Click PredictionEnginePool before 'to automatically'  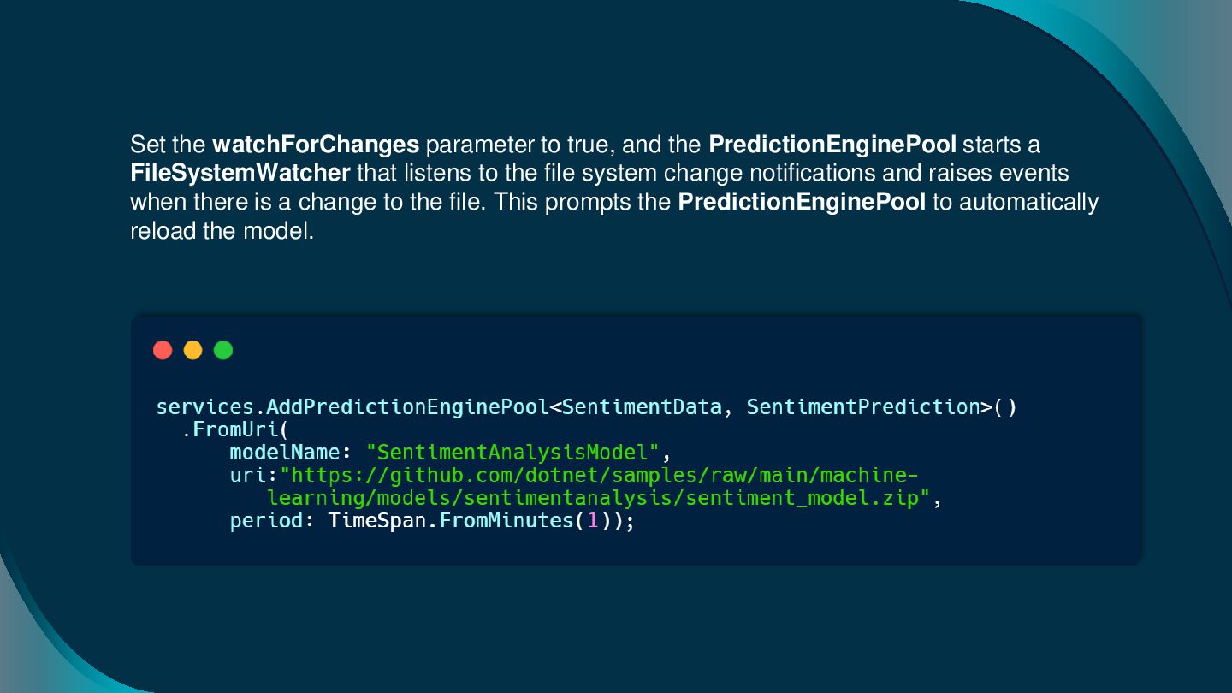pos(802,202)
